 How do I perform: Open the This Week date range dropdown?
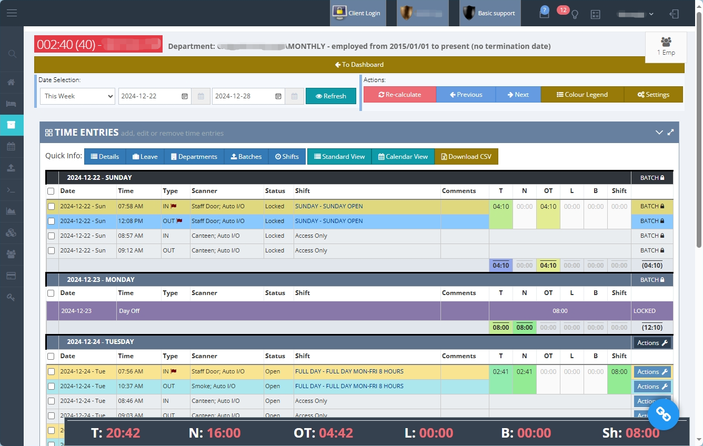point(77,96)
